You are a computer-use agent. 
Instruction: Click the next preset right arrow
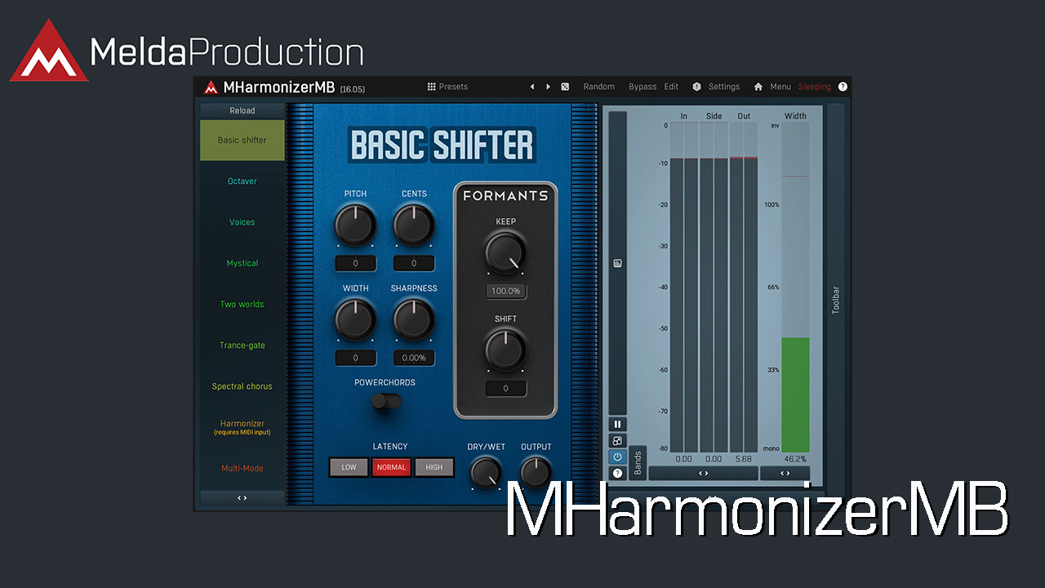point(548,87)
